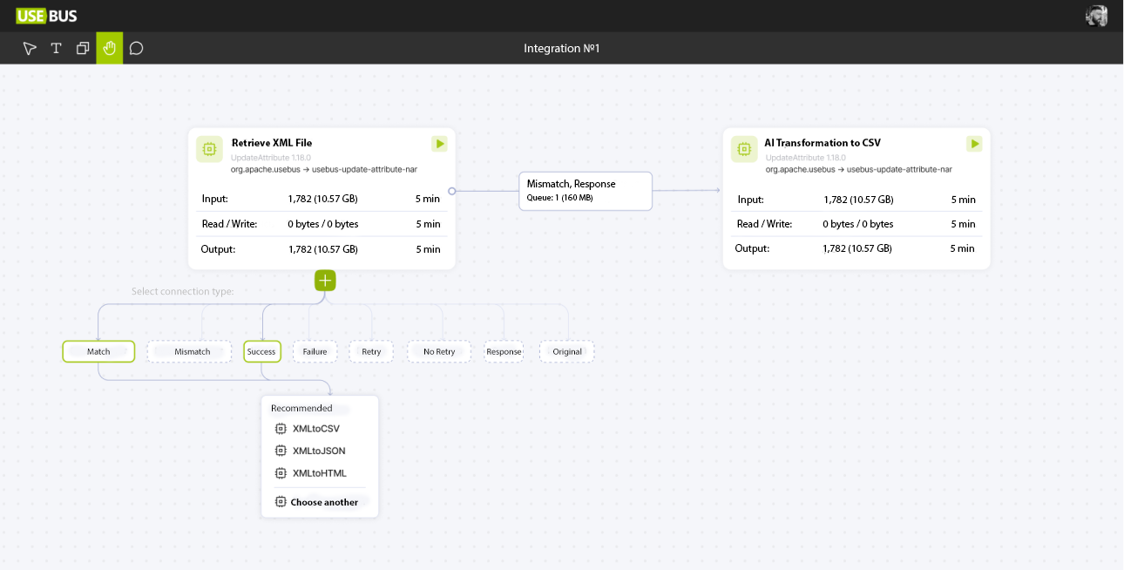Click Input value in AI Transformation card
1124x570 pixels.
coord(857,200)
